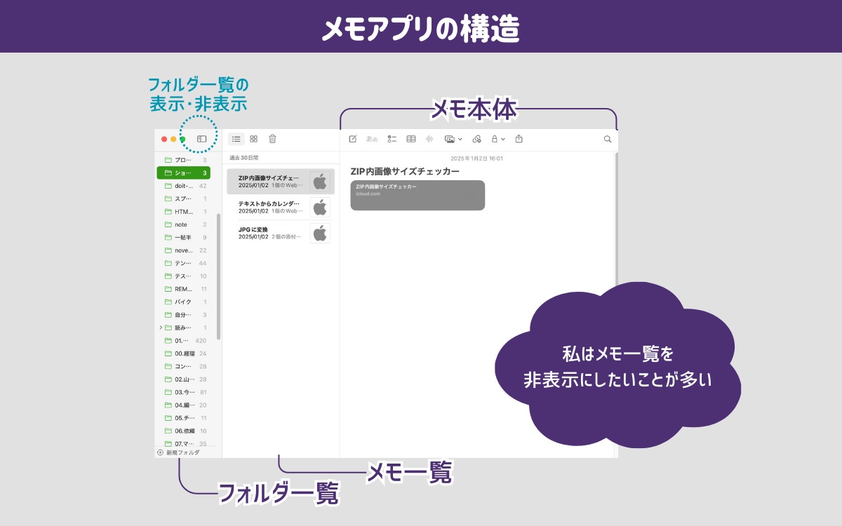This screenshot has width=842, height=526.
Task: Open the あぁ text format button
Action: click(372, 139)
